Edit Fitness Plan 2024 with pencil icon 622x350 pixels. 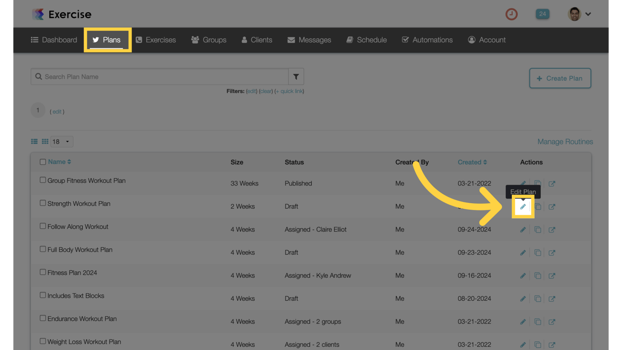[x=523, y=276]
